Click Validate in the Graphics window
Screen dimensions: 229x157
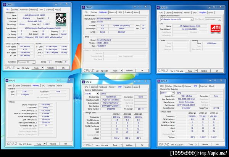[204, 71]
